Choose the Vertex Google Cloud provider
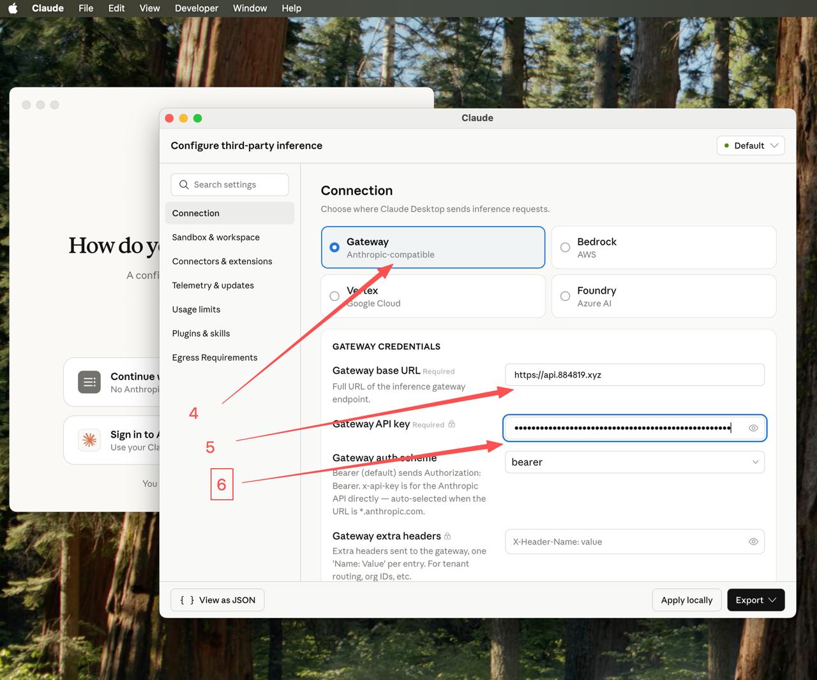Image resolution: width=817 pixels, height=680 pixels. (433, 296)
